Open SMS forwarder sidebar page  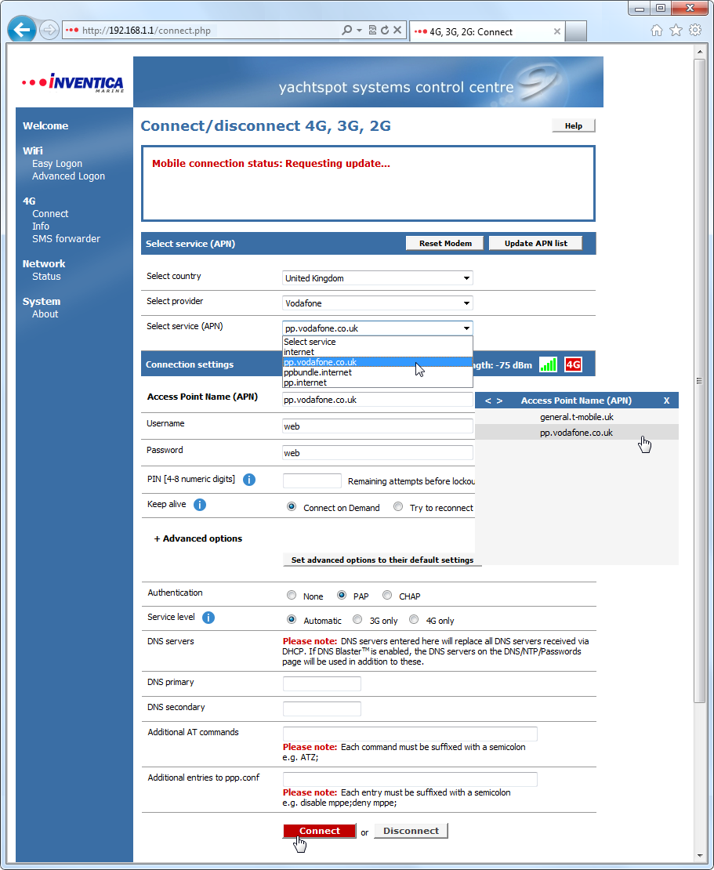point(66,238)
